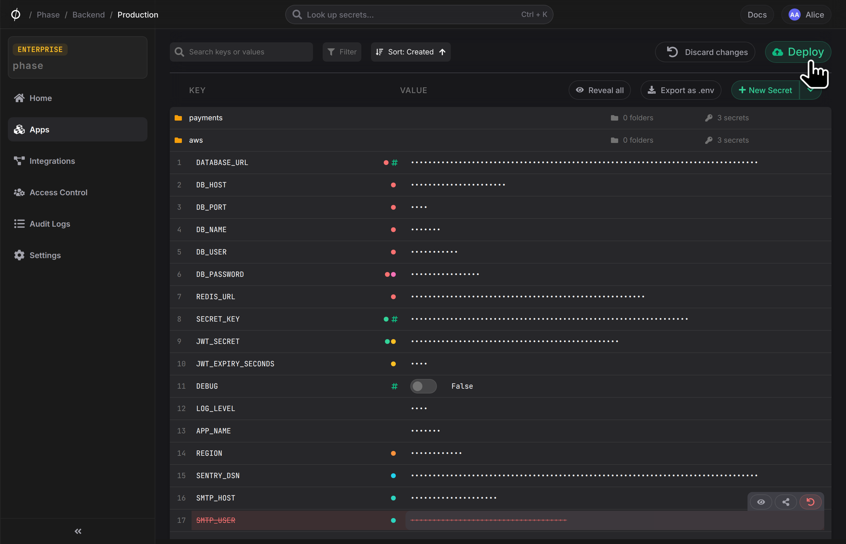Click Export as .env button
This screenshot has width=846, height=544.
680,90
